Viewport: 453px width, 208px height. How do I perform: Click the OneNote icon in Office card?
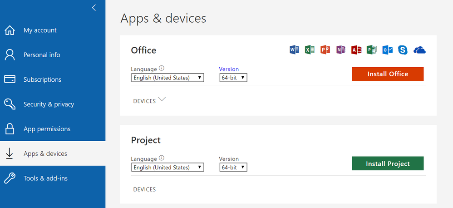click(x=341, y=50)
